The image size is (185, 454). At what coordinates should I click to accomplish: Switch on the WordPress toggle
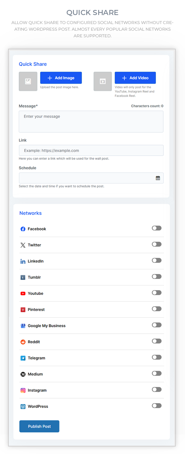(156, 406)
